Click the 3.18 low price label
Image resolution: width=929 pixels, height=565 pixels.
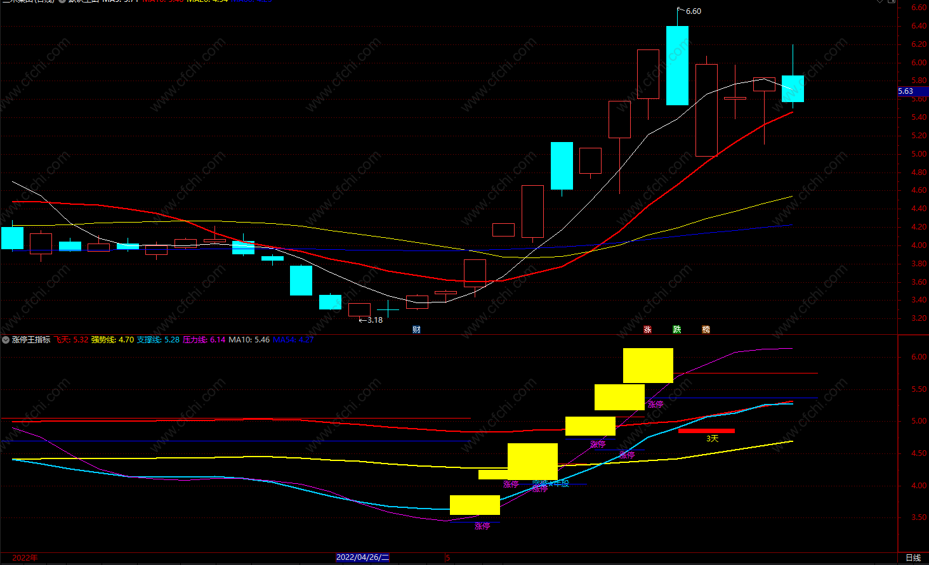click(374, 320)
